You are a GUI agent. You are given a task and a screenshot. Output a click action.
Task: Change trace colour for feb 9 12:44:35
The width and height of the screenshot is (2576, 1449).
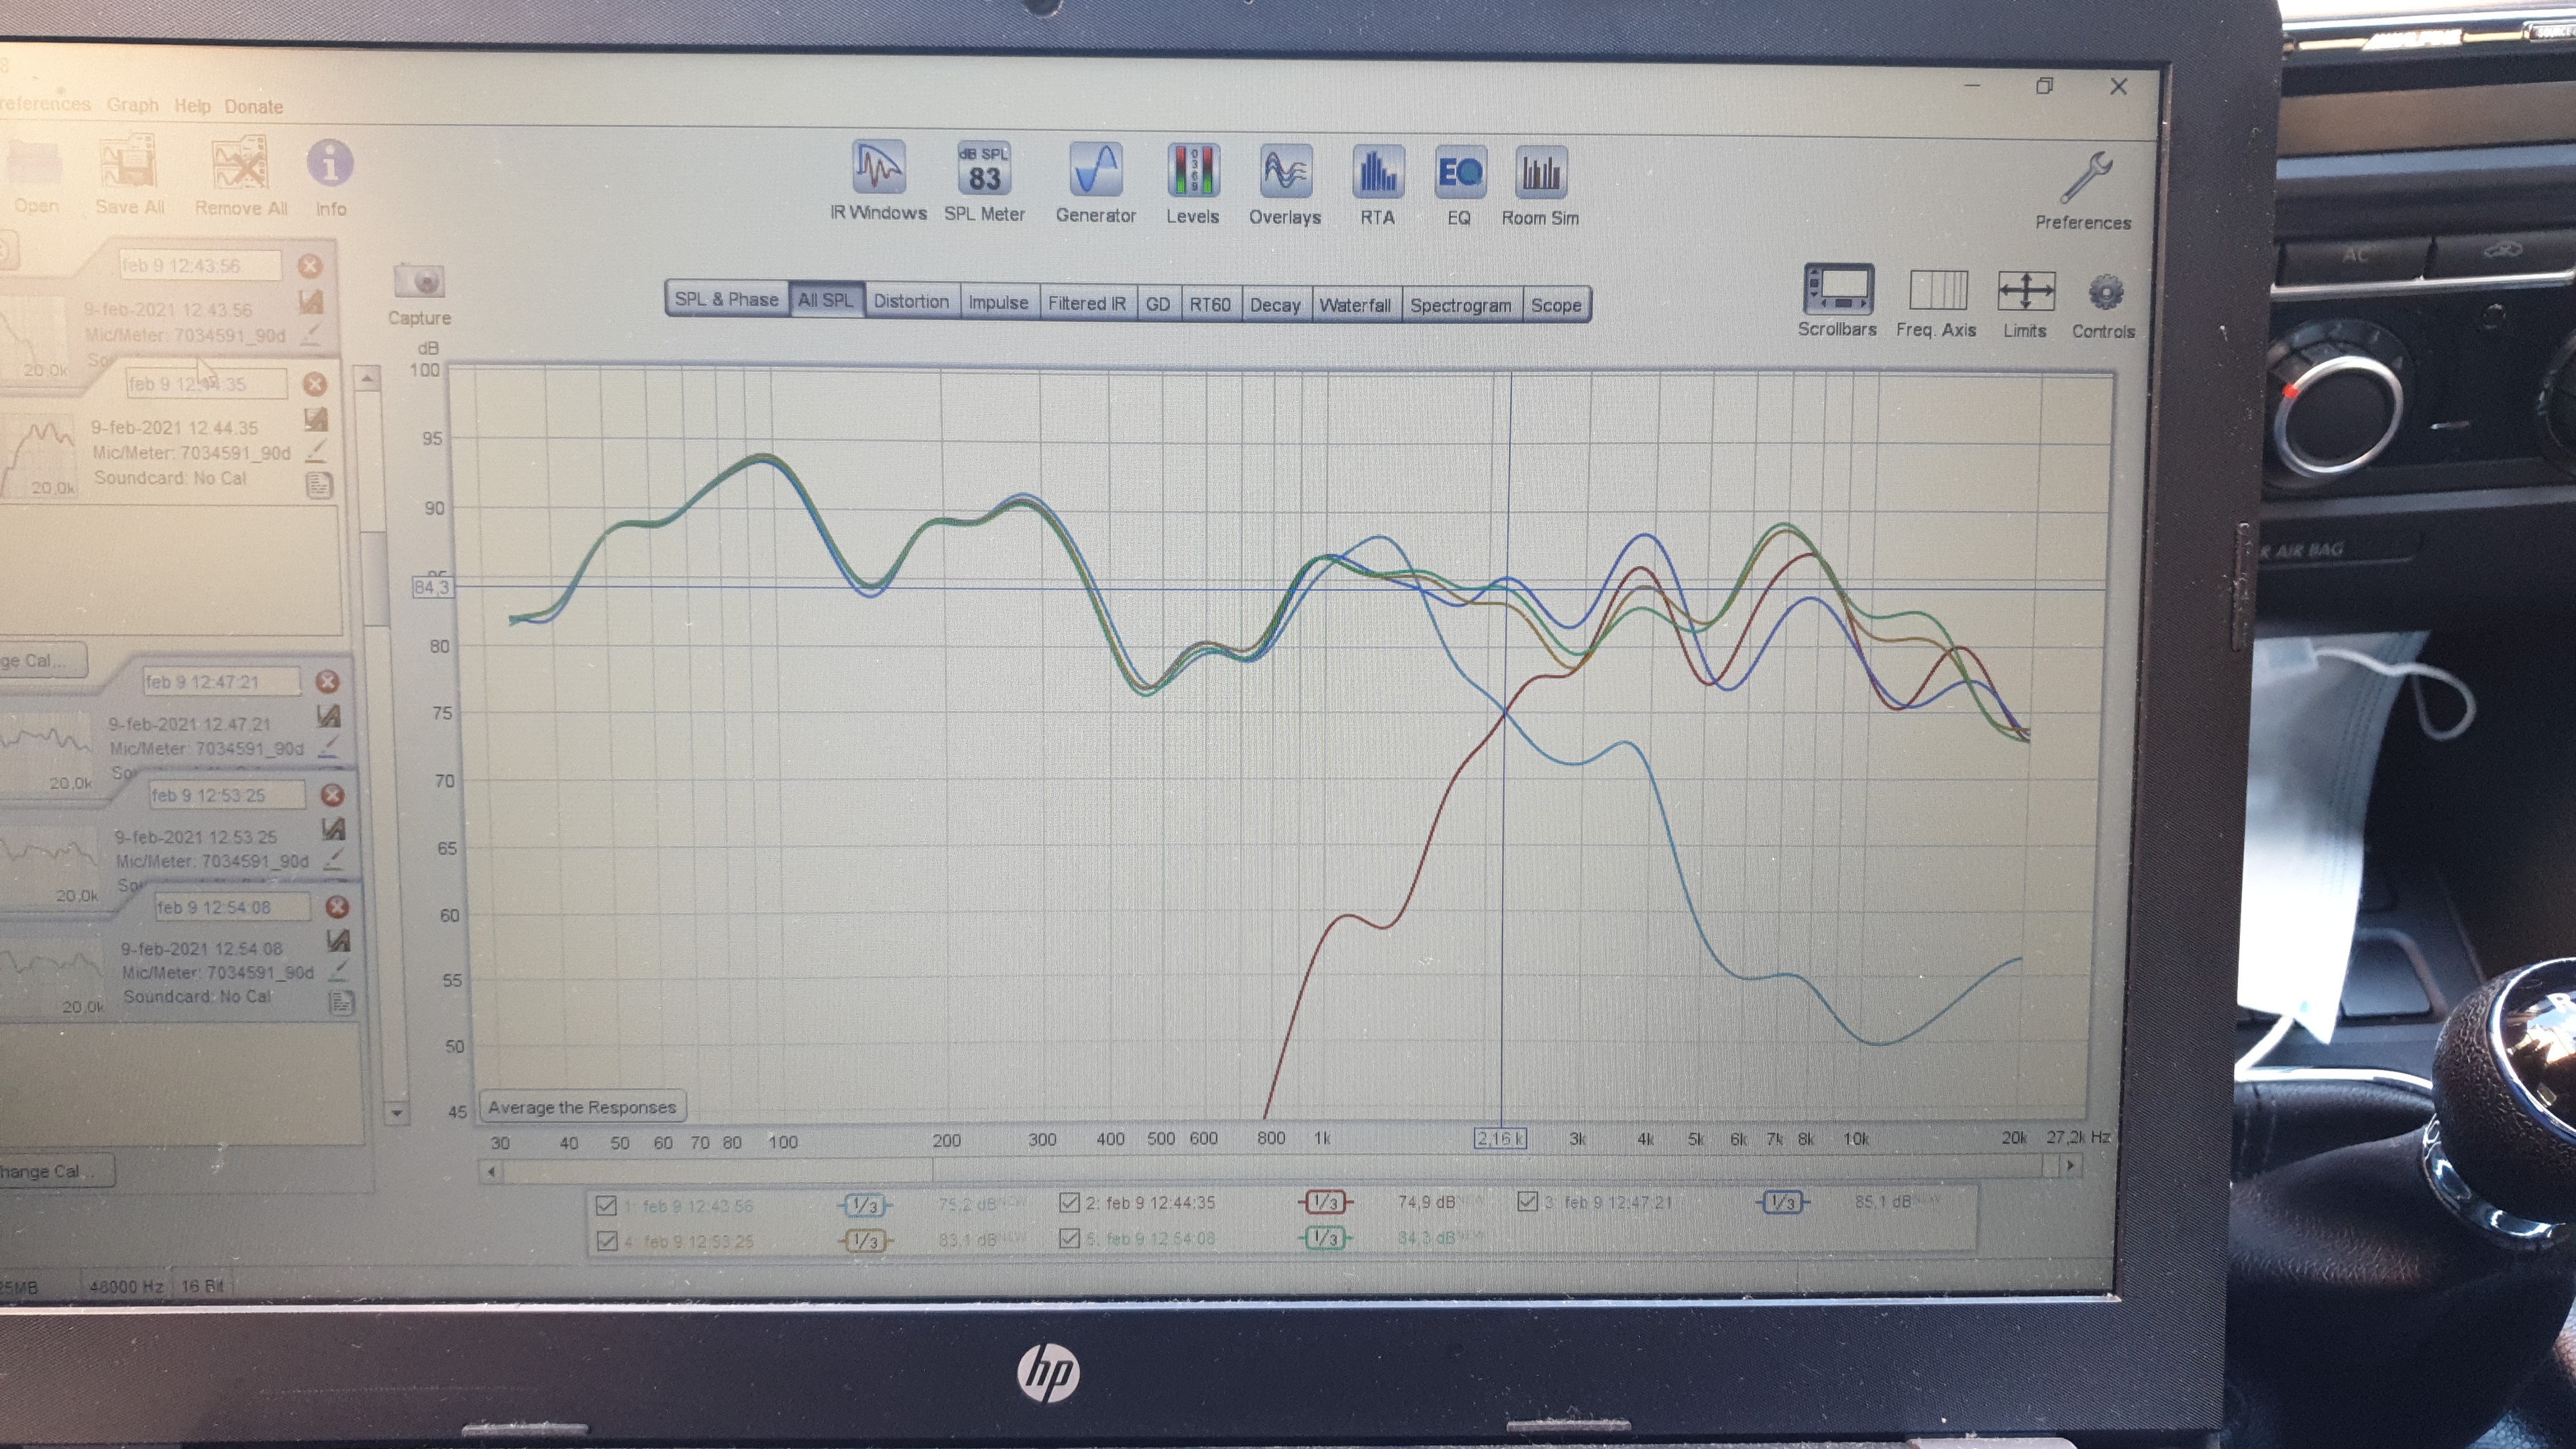(x=317, y=452)
